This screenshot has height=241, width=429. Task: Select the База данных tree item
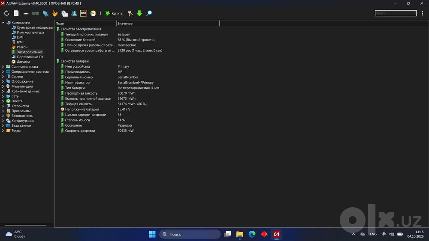point(21,126)
